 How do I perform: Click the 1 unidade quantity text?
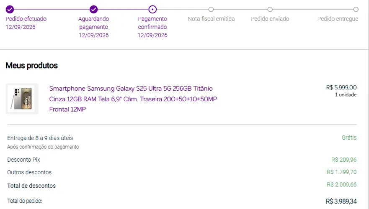point(346,94)
